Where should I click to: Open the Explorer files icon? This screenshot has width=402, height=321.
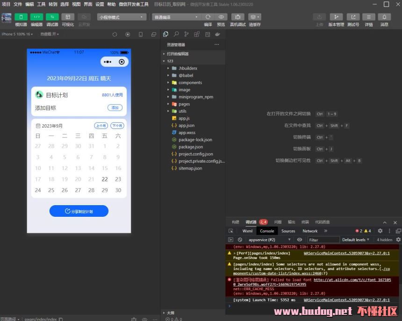tap(165, 34)
